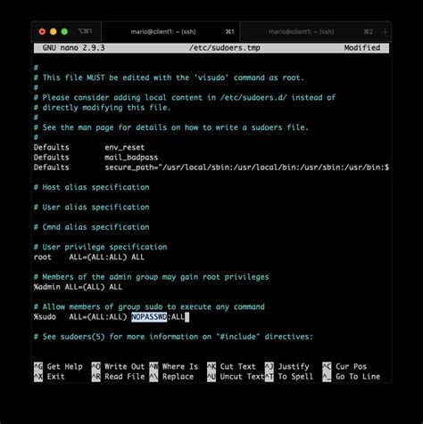The image size is (423, 424).
Task: Place cursor on 'root ALL=(ALL:ALL) ALL' line
Action: point(89,257)
